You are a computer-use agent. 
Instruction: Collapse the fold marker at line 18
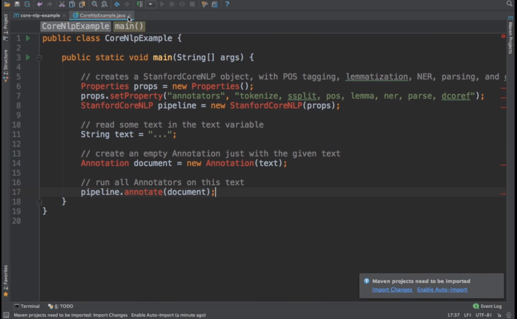(39, 202)
